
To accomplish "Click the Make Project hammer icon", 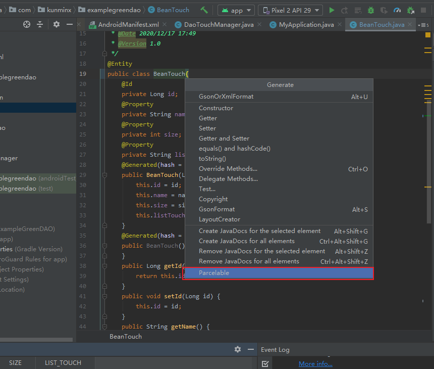I will [204, 10].
